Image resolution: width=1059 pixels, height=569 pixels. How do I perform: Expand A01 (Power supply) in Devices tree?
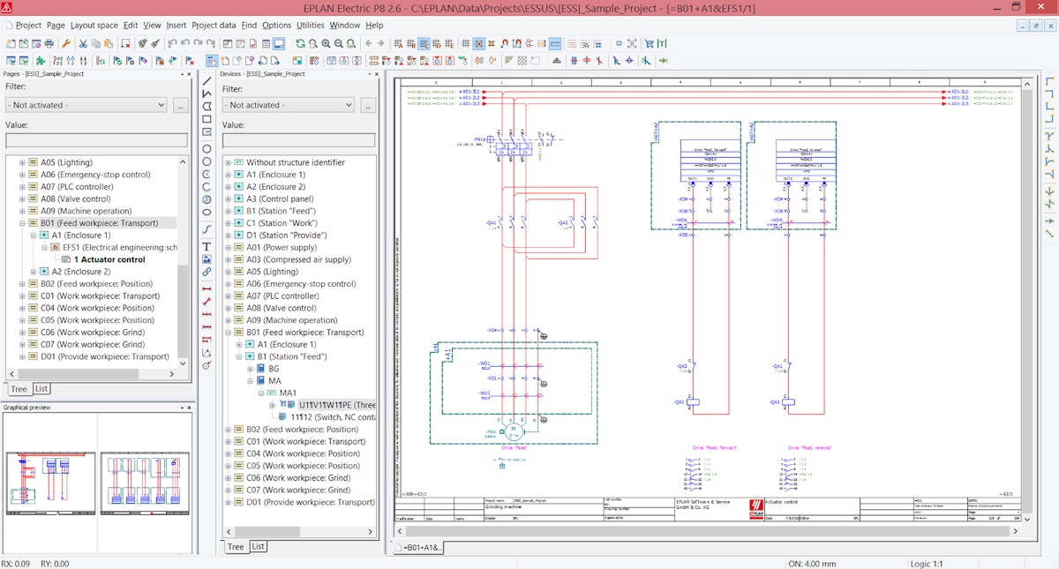[x=228, y=248]
